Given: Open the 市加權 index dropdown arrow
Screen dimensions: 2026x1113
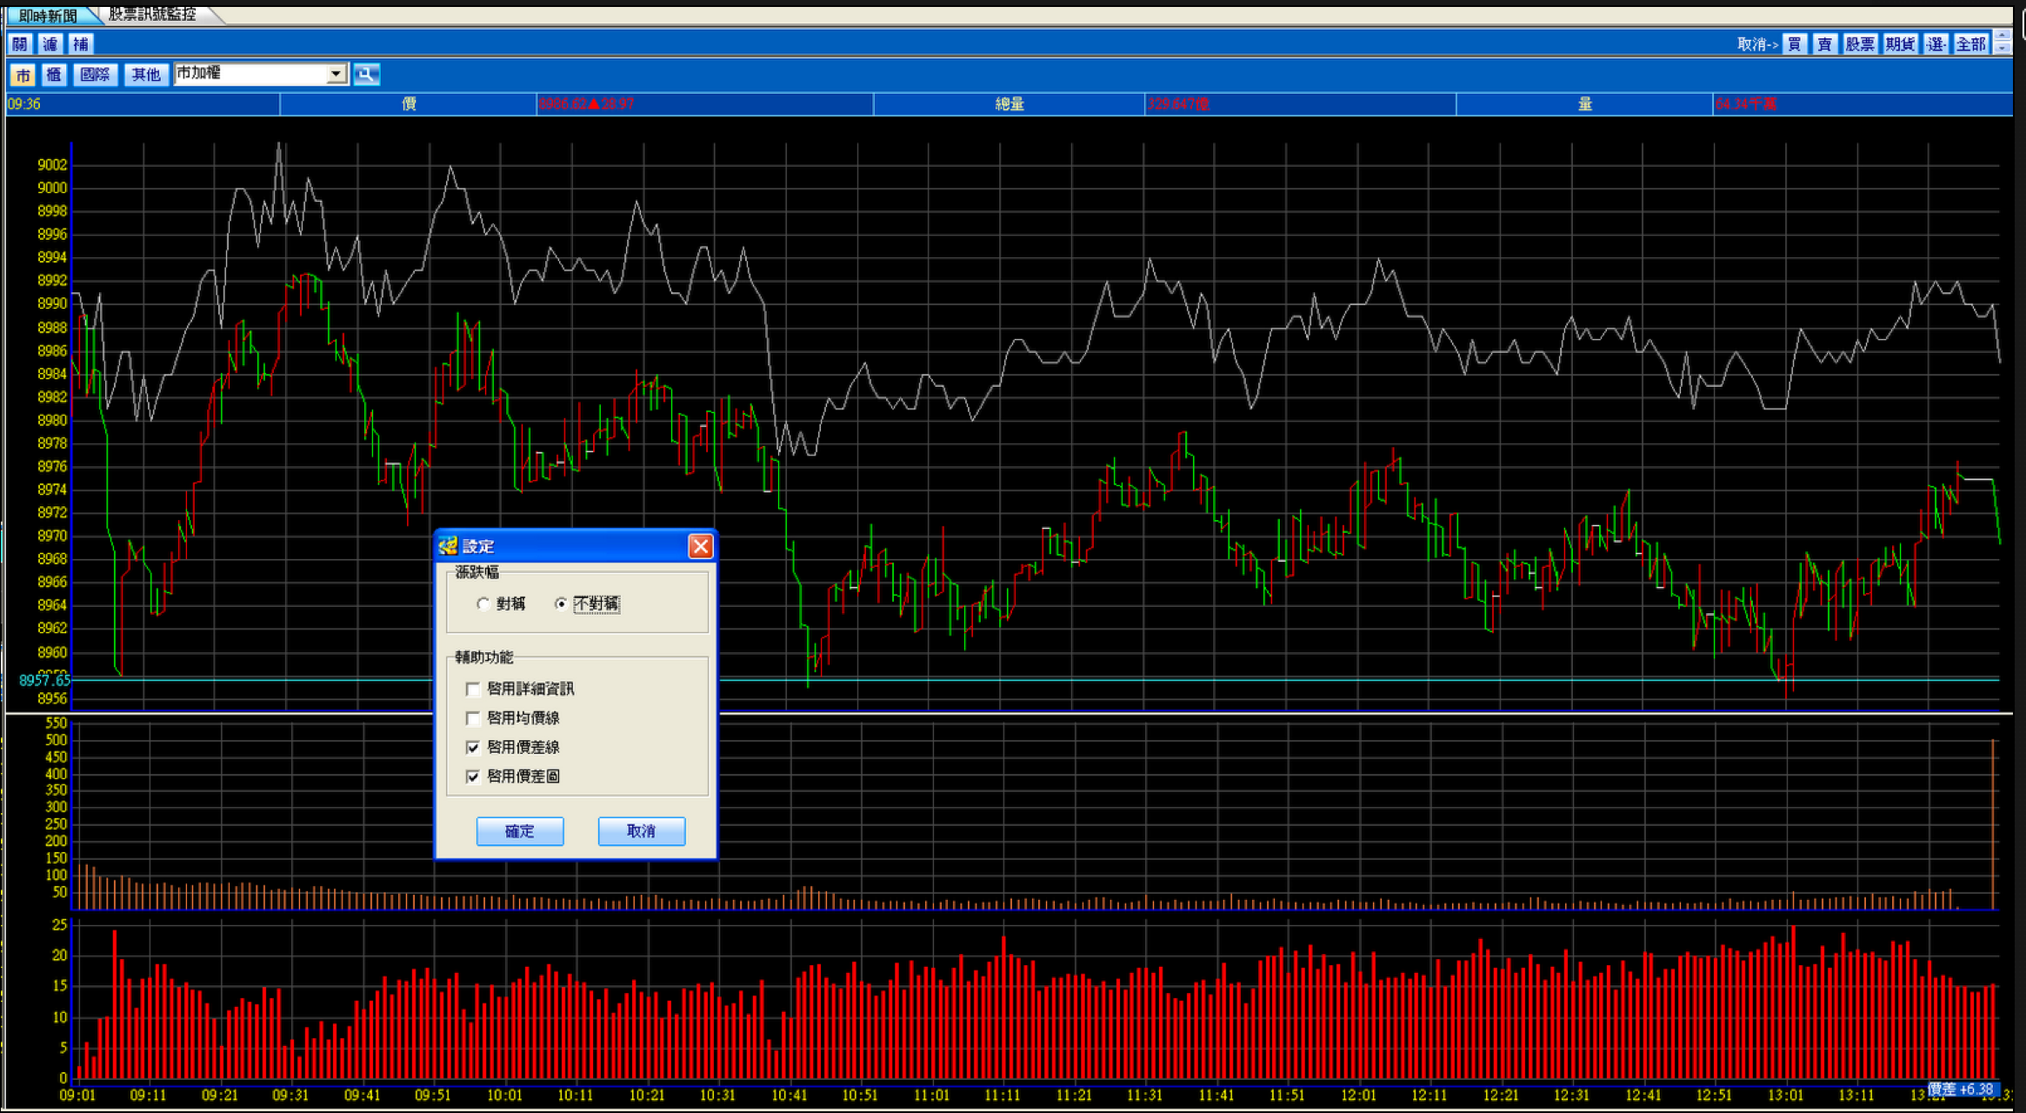Looking at the screenshot, I should 337,75.
